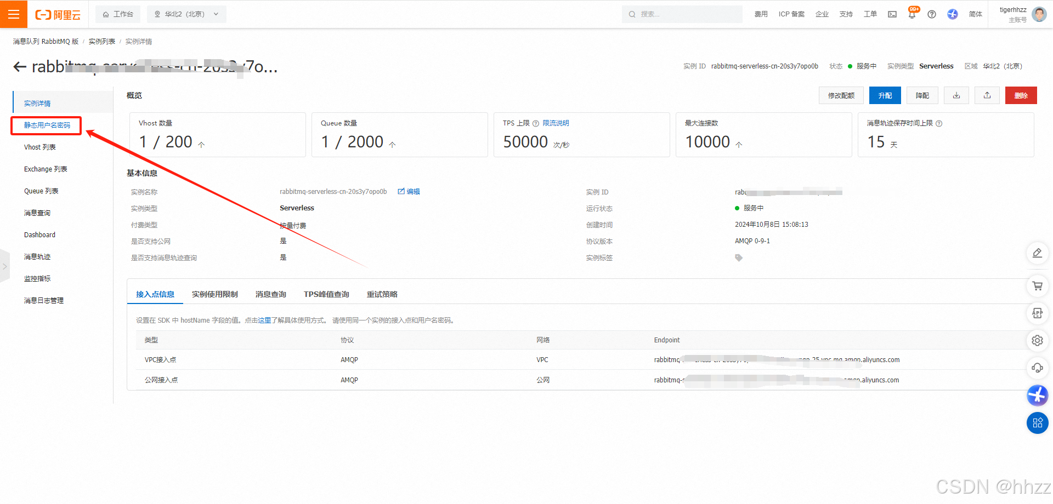Open the region dropdown 华北2 (北京)
1053x504 pixels.
tap(186, 14)
